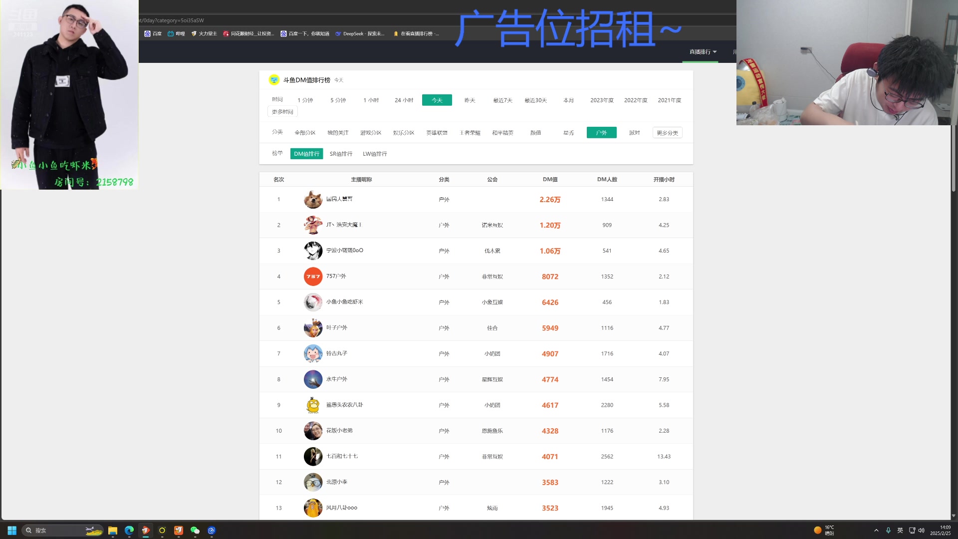The image size is (958, 539).
Task: Switch the time filter to 昨天
Action: pos(469,100)
